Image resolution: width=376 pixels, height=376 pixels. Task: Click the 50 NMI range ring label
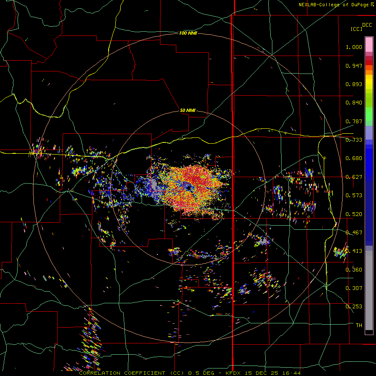pos(188,110)
